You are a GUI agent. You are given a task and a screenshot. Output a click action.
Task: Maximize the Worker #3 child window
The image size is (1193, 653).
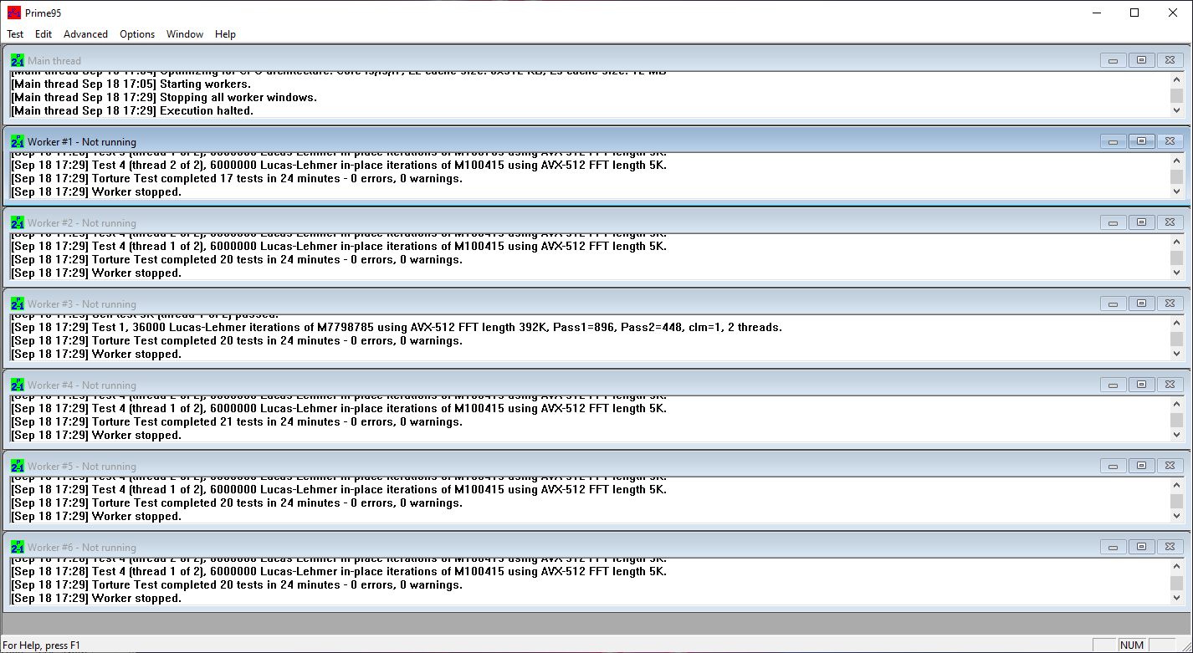pyautogui.click(x=1141, y=304)
